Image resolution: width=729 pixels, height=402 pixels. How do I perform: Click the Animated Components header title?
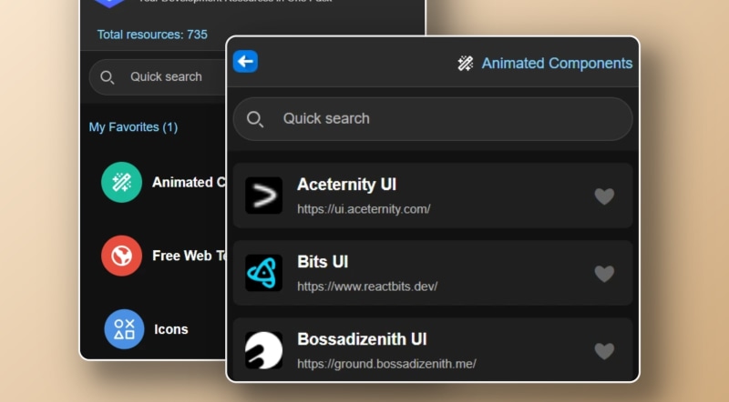click(x=557, y=63)
